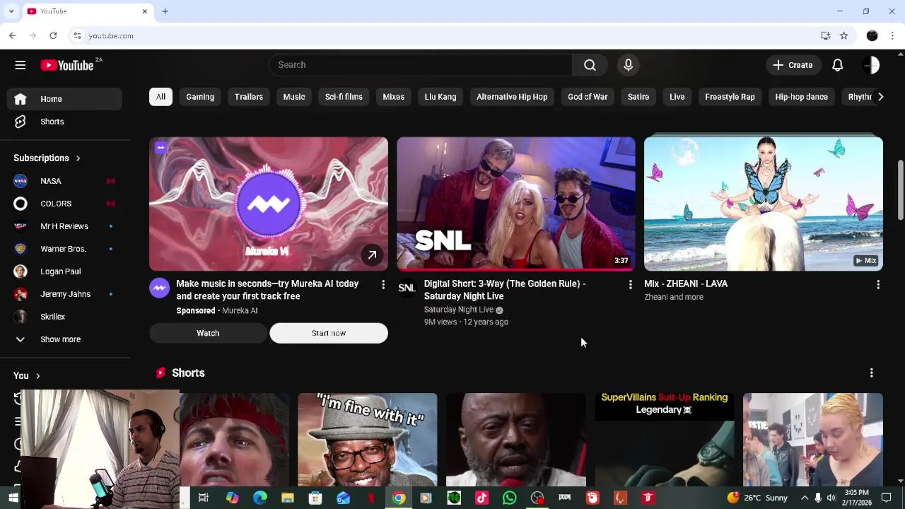
Task: Open Warner Bros. channel
Action: [64, 249]
